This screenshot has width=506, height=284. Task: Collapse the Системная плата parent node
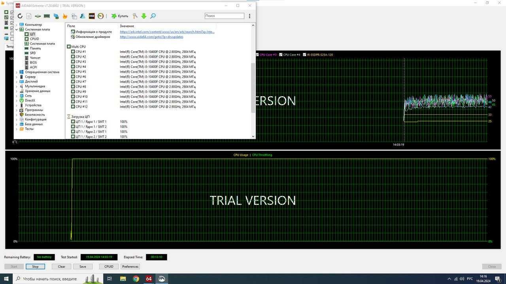point(17,29)
